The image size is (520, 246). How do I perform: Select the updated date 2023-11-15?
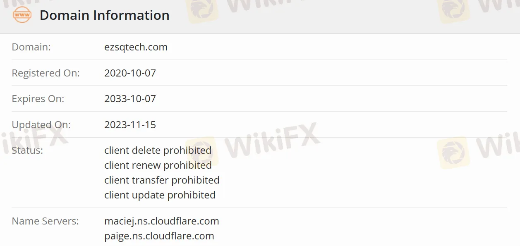click(130, 125)
